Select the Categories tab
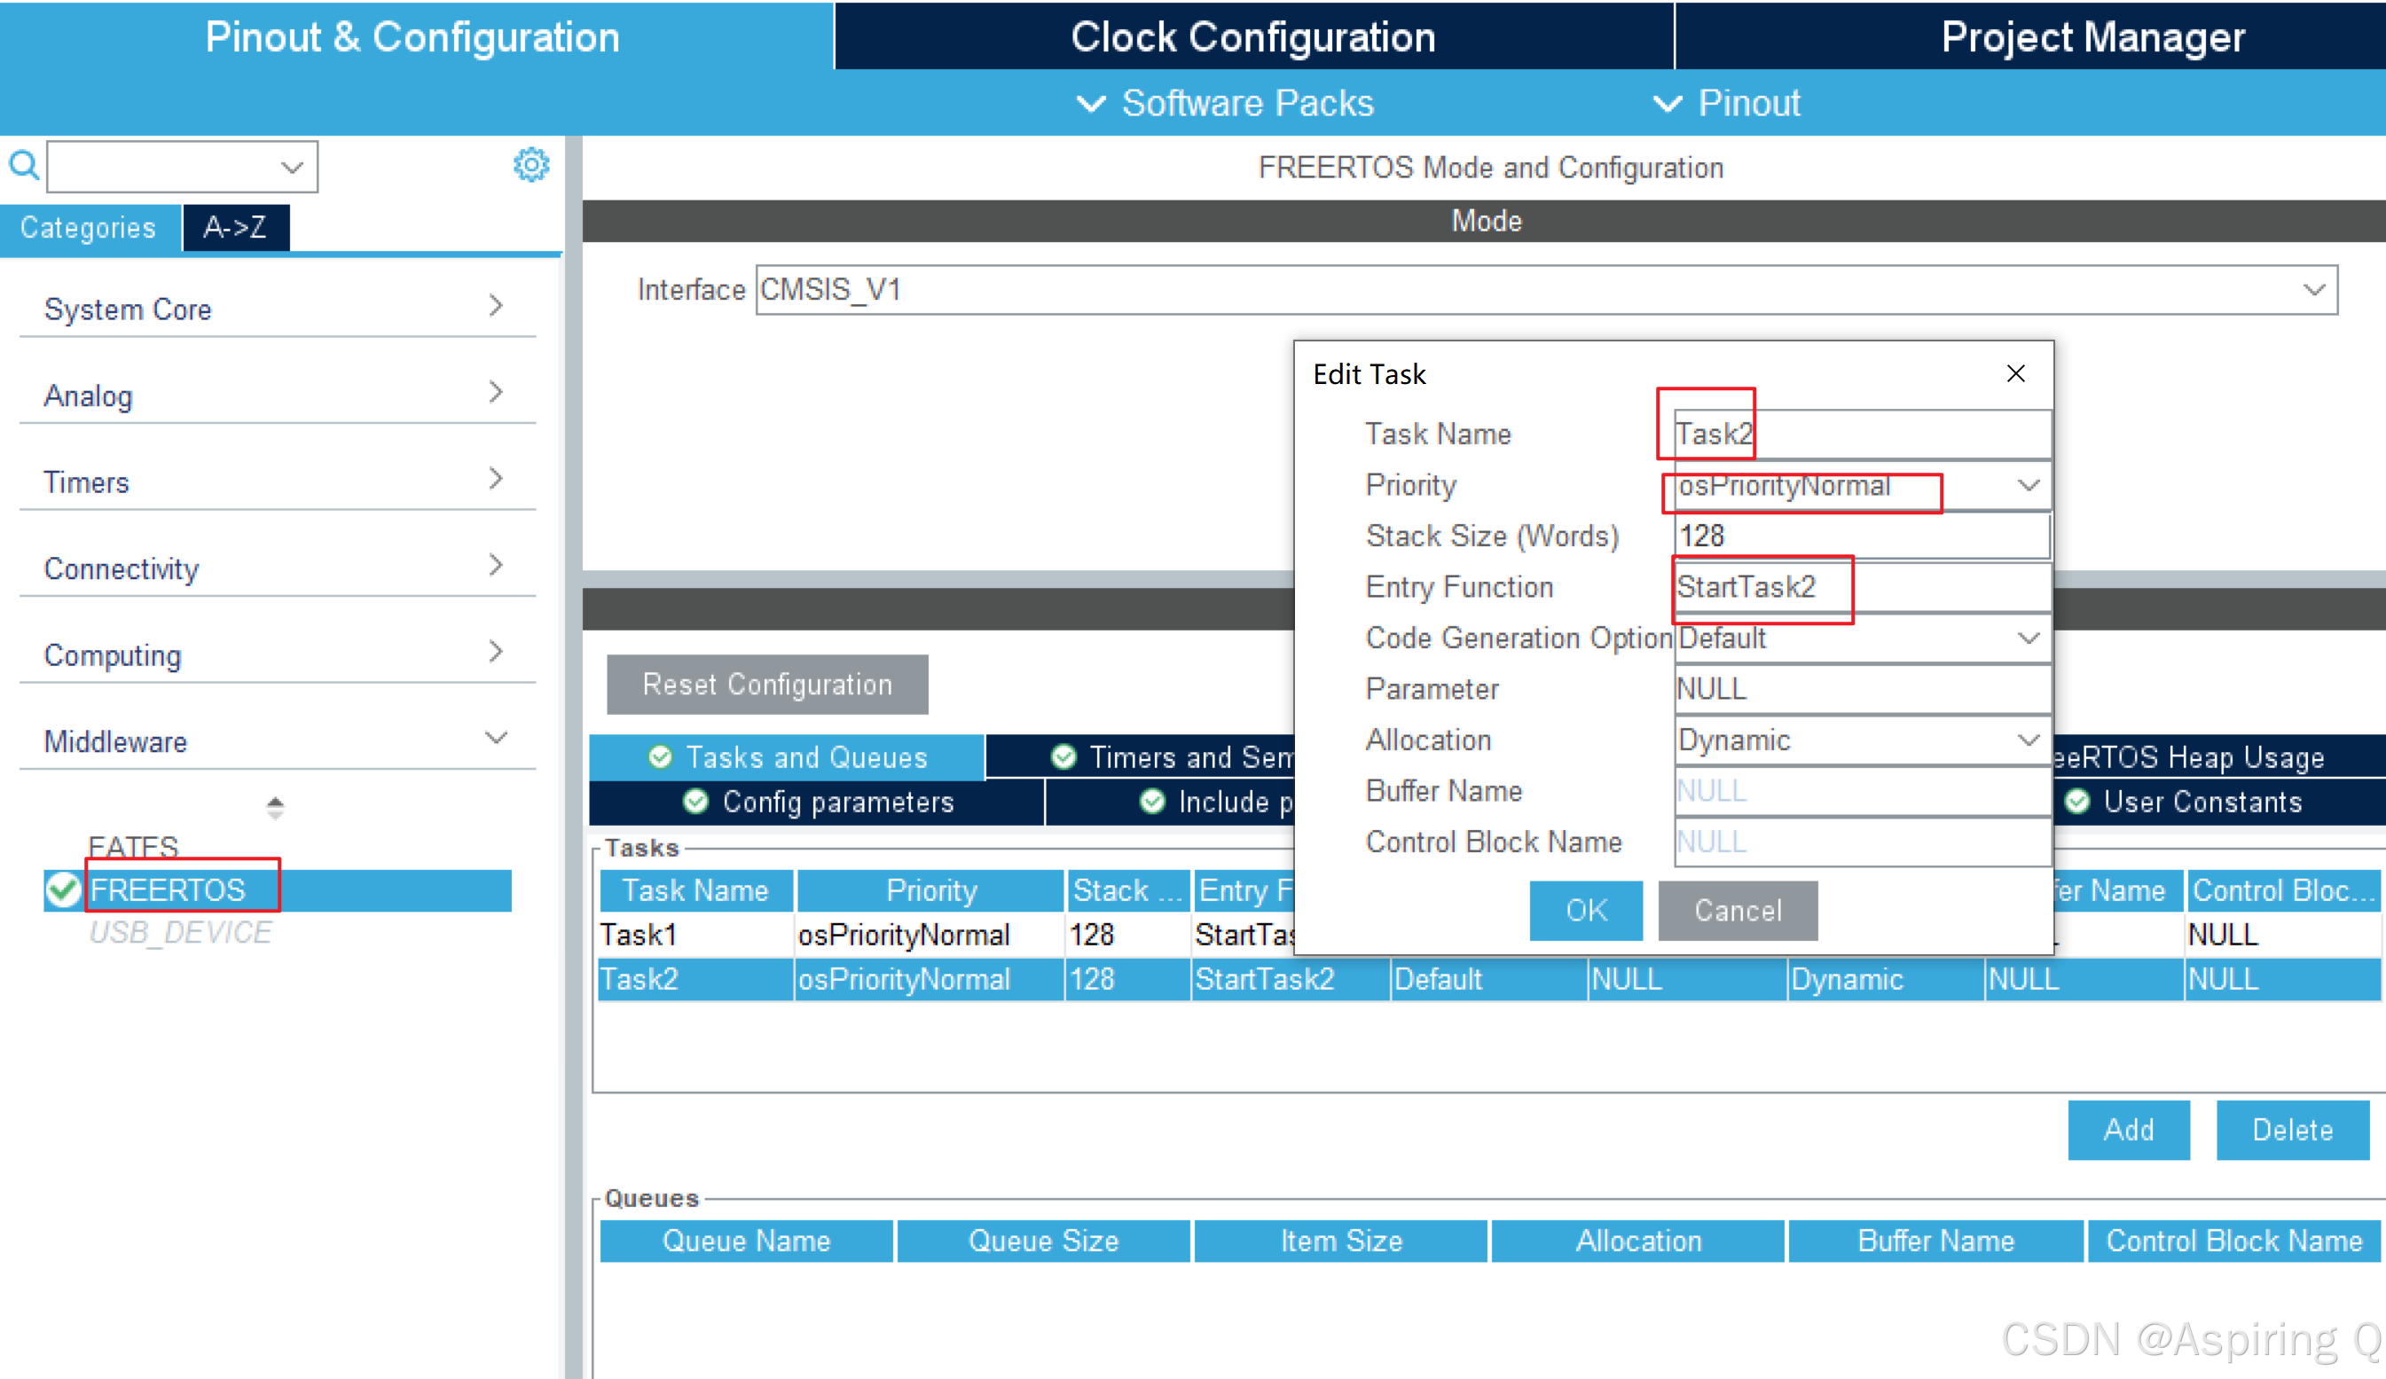Viewport: 2386px width, 1379px height. tap(89, 228)
